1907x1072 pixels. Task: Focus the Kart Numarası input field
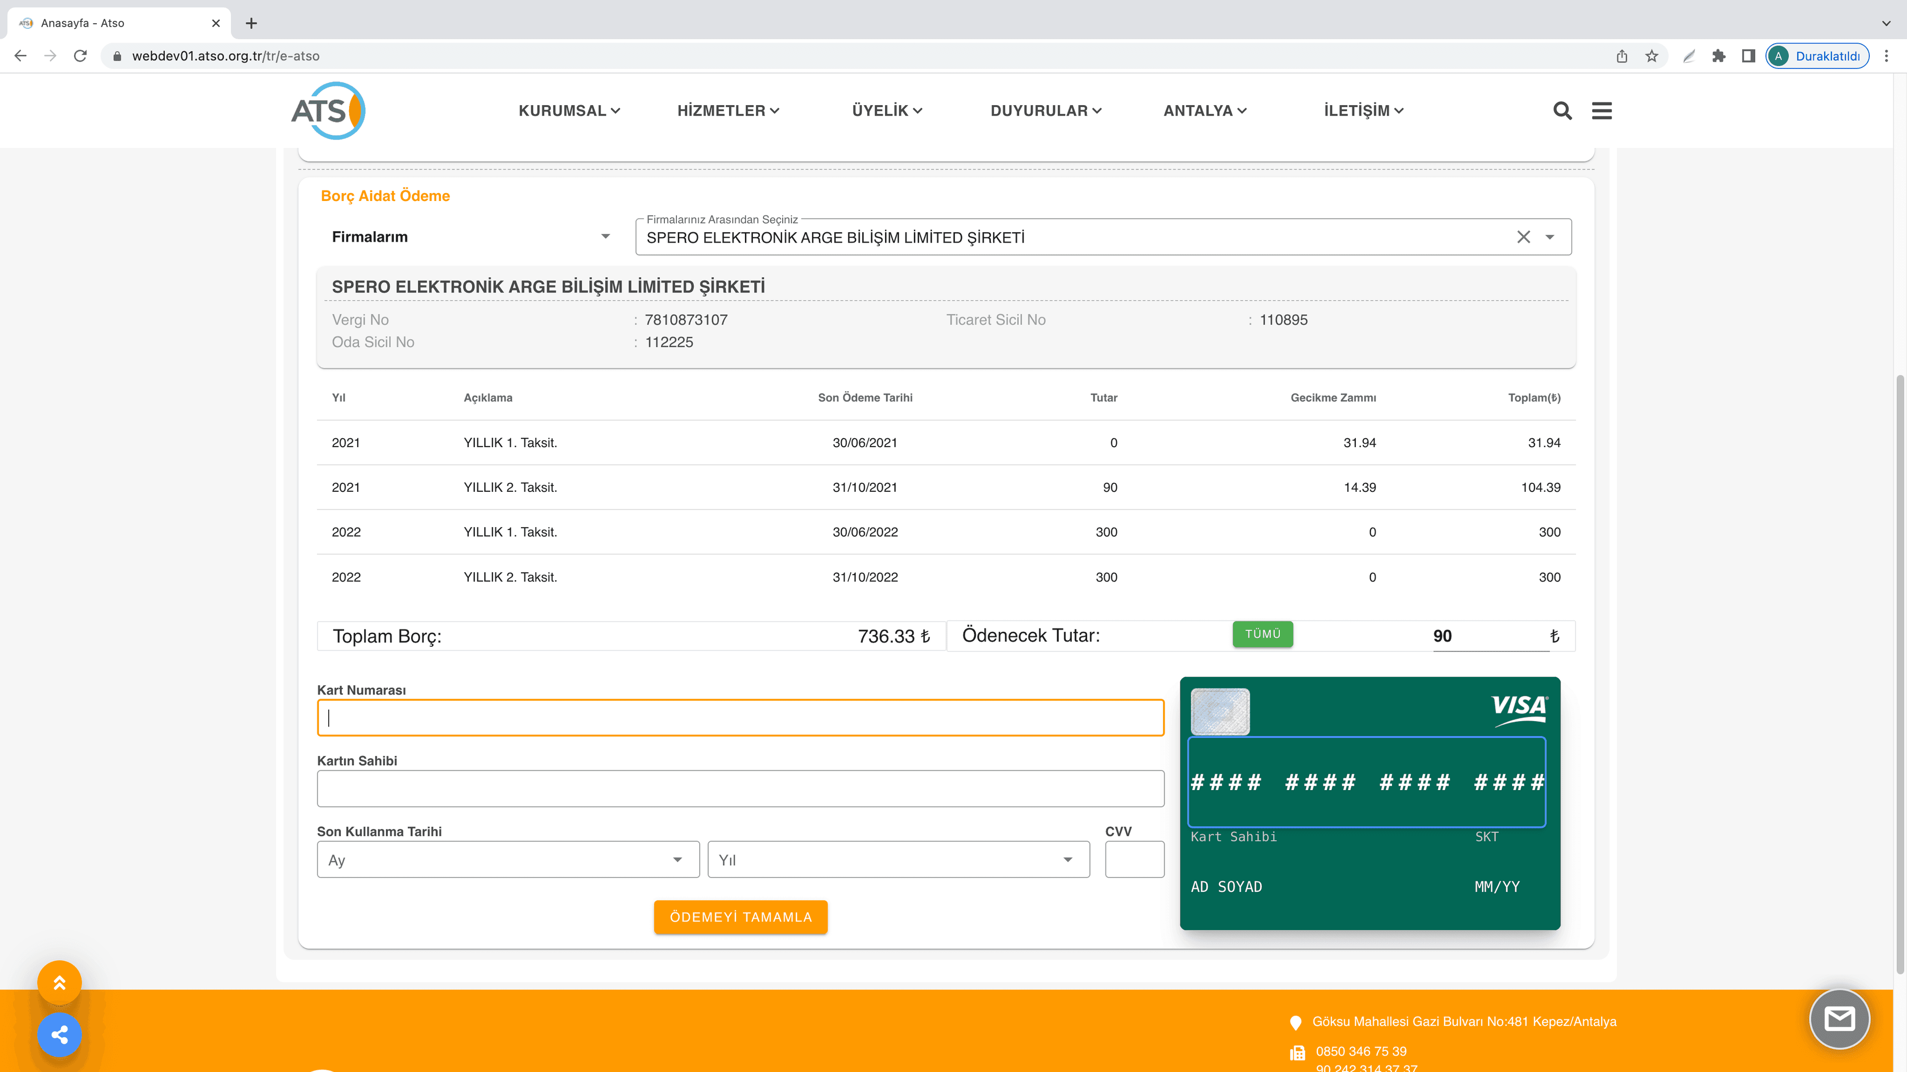click(x=740, y=718)
